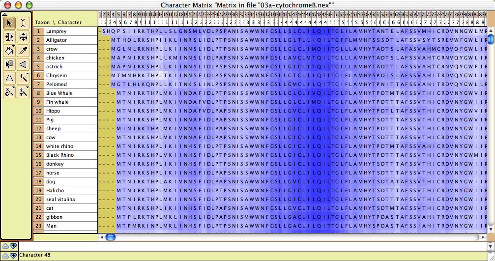
Task: Pick the paint bucket fill tool
Action: click(9, 50)
